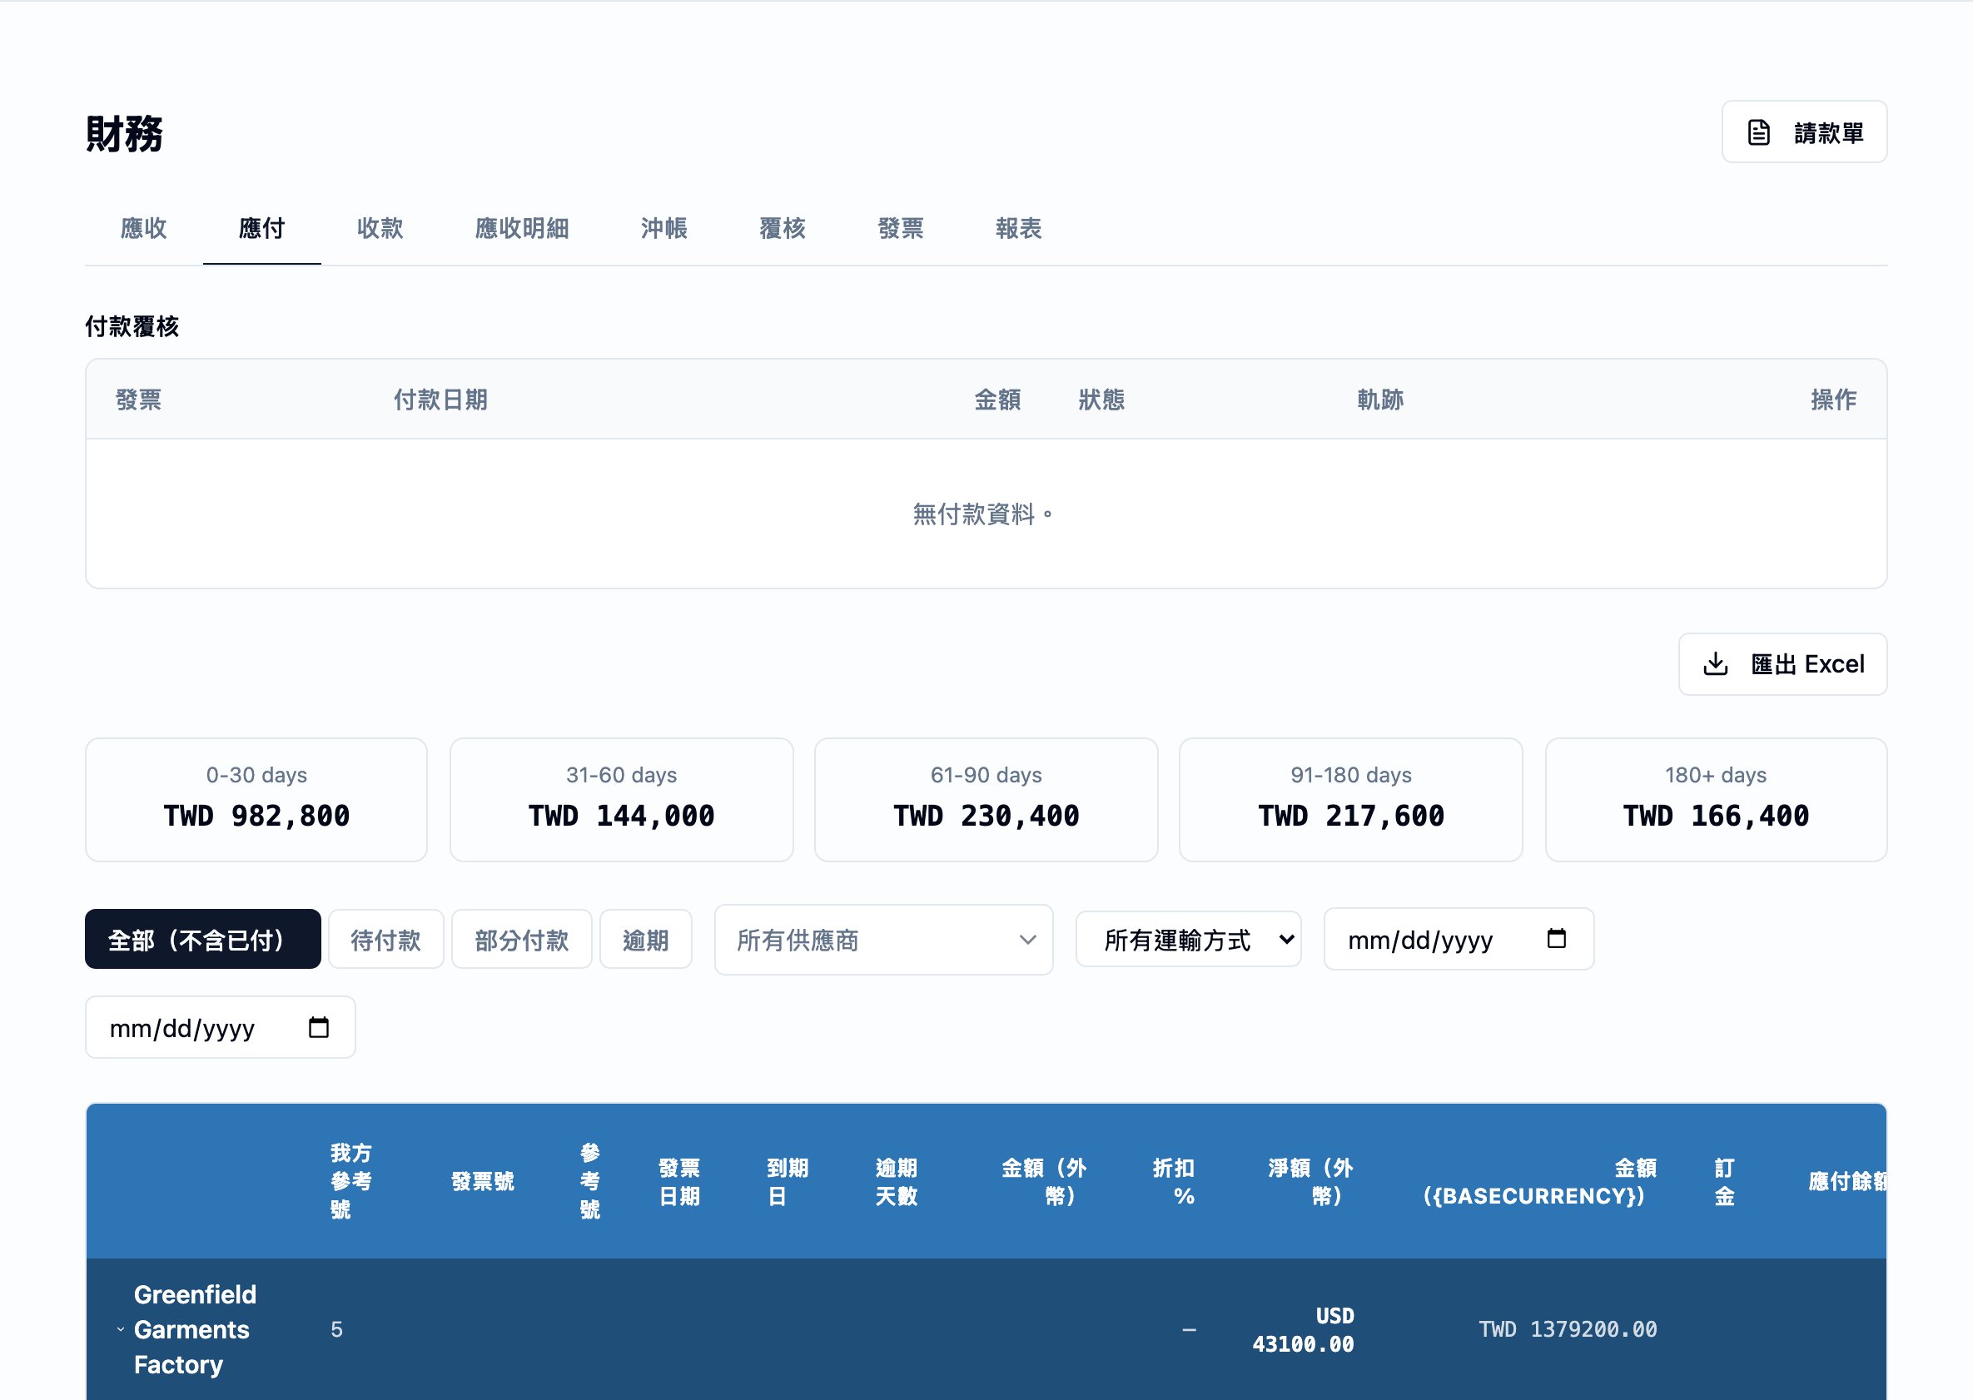This screenshot has width=1973, height=1400.
Task: Click the 61-90 days aging card
Action: click(986, 799)
